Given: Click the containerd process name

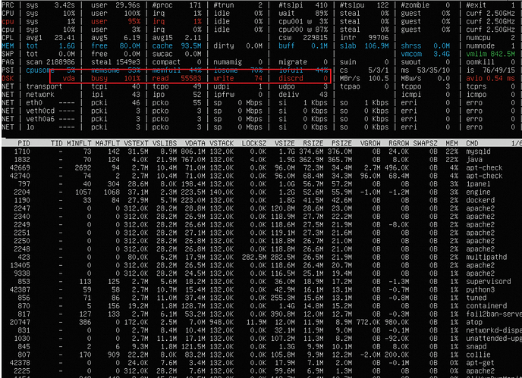Looking at the screenshot, I should (x=486, y=306).
